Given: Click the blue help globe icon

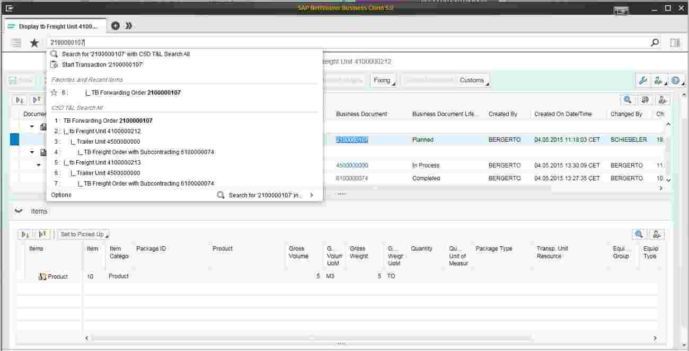Looking at the screenshot, I should 675,80.
